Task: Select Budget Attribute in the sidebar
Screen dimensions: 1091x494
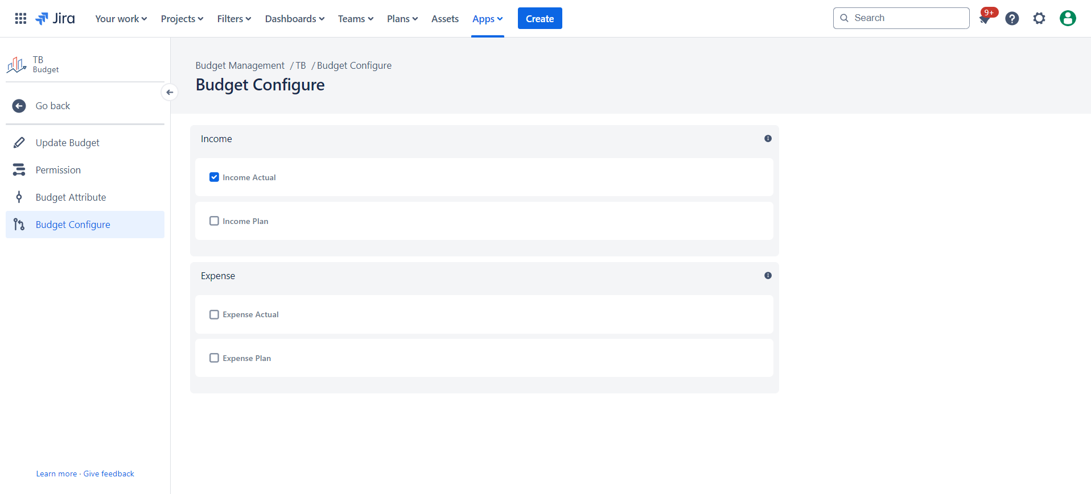Action: tap(85, 197)
